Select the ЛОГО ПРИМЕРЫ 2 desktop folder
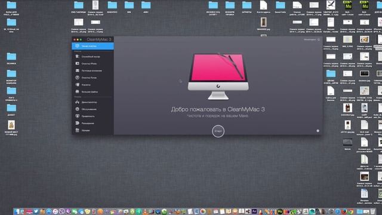382x215 pixels. 11,94
